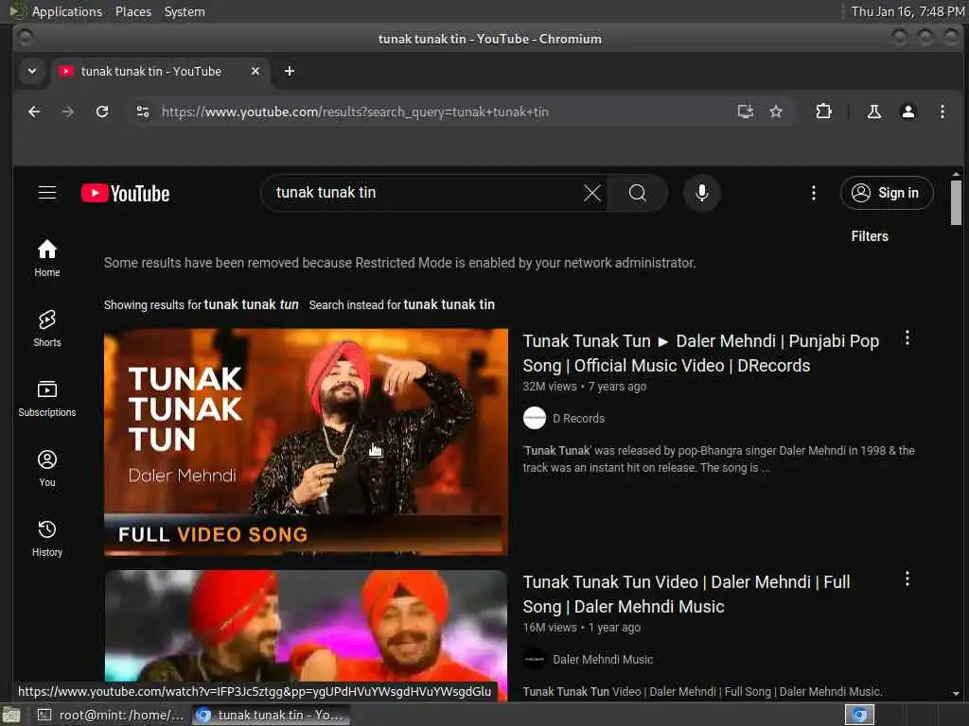Click the 'Tunak Tunak' was released description snippet

tap(719, 458)
